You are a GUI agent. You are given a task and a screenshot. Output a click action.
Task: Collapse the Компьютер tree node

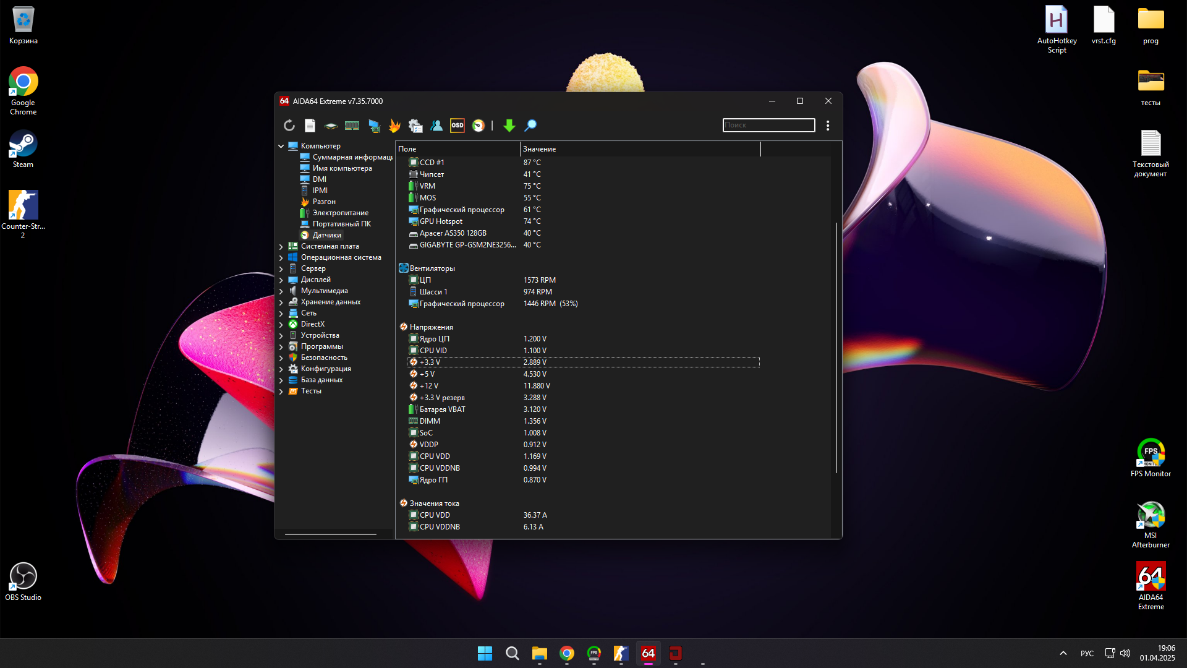(x=281, y=146)
